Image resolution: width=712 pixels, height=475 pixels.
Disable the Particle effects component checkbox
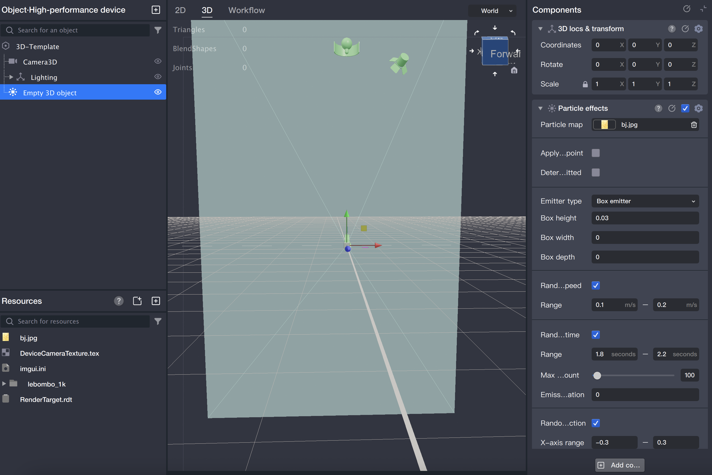[x=685, y=108]
